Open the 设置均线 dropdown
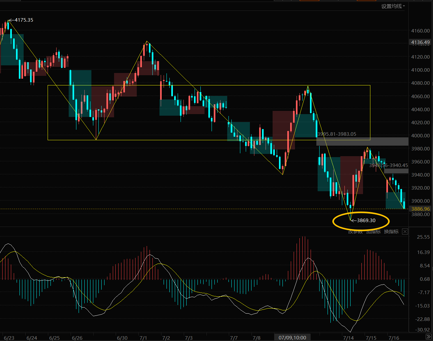 [393, 6]
